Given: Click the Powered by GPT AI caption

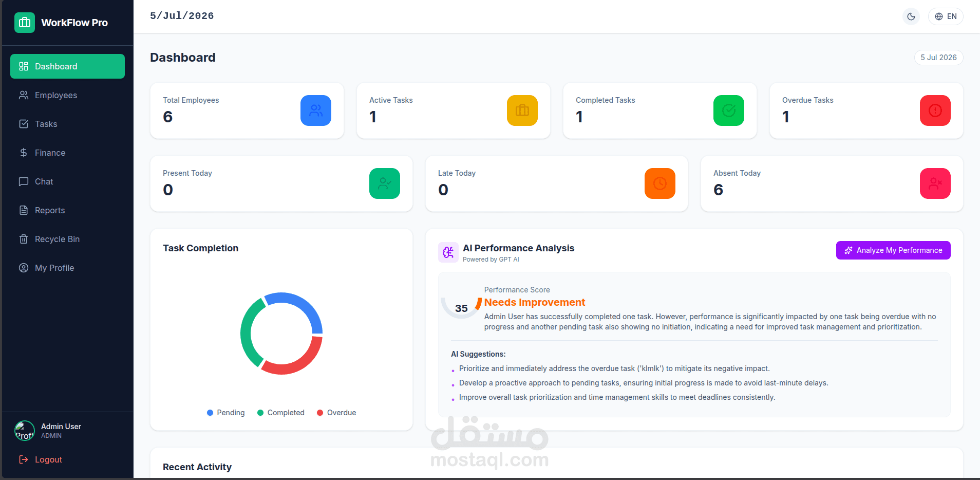Looking at the screenshot, I should [x=491, y=260].
